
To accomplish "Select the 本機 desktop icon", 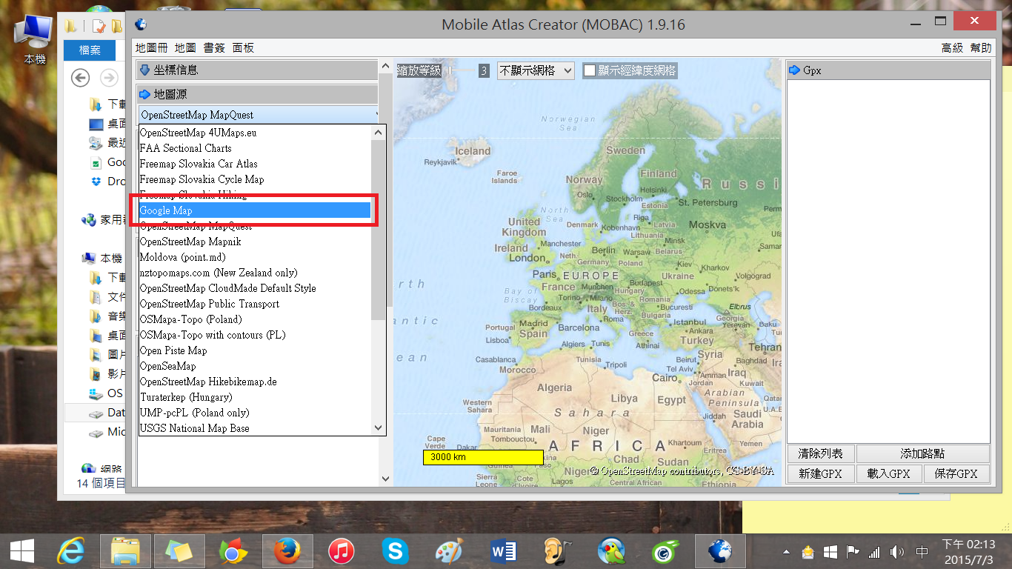I will pos(35,39).
